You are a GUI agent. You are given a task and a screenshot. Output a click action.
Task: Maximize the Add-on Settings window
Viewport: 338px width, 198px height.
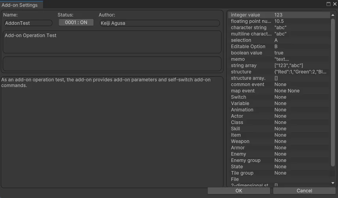tap(329, 4)
